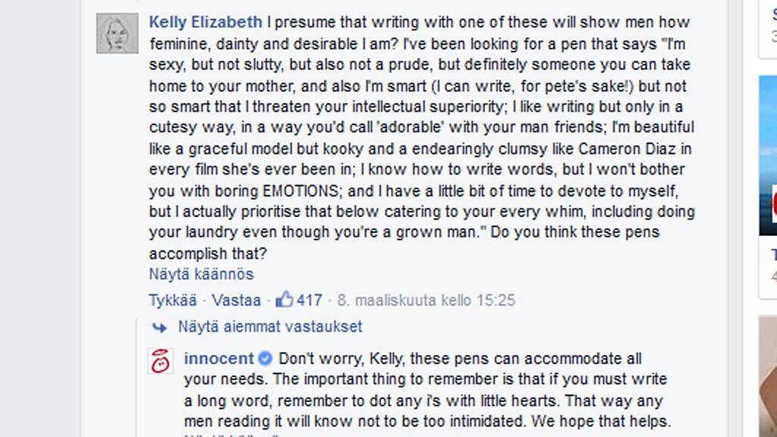This screenshot has height=437, width=777.
Task: Click the blue verified badge beside innocent
Action: [266, 359]
